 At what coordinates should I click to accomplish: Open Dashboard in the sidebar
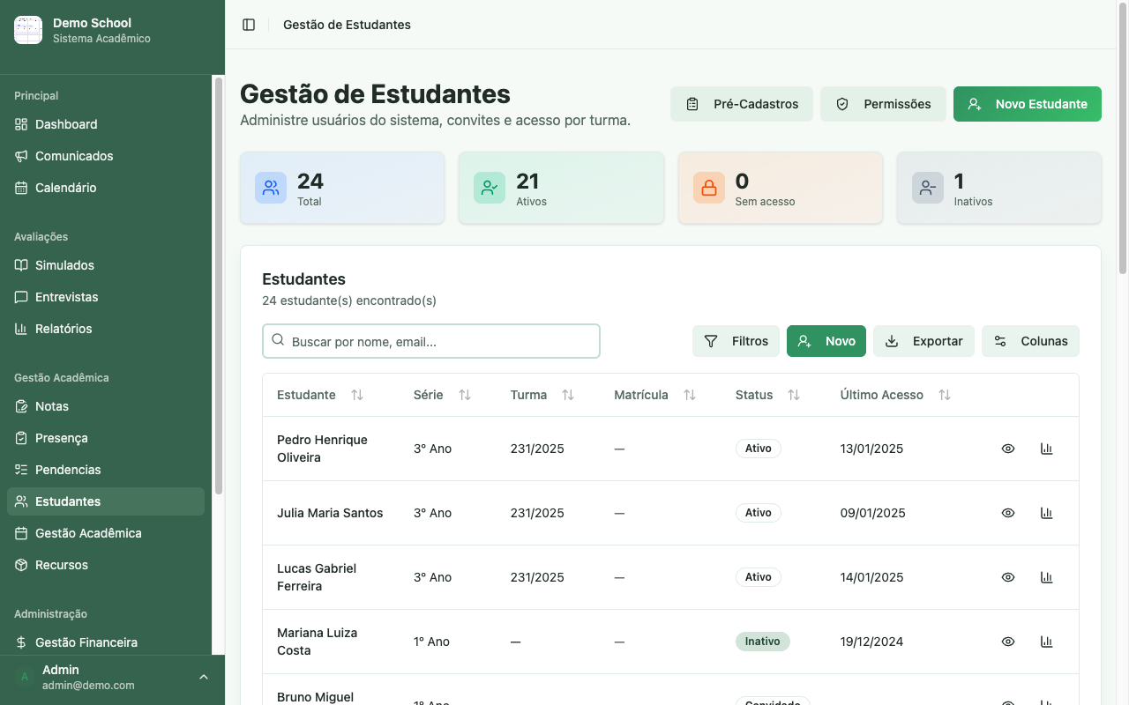(x=106, y=124)
